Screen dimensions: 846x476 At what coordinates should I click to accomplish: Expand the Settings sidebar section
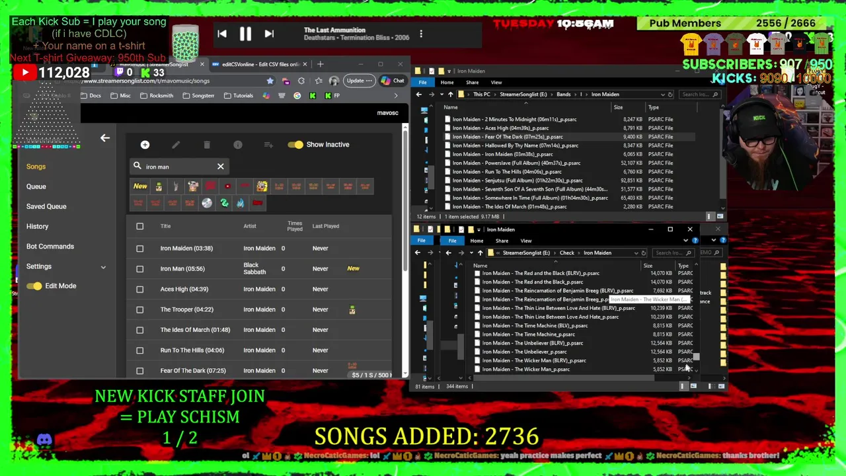(x=103, y=267)
